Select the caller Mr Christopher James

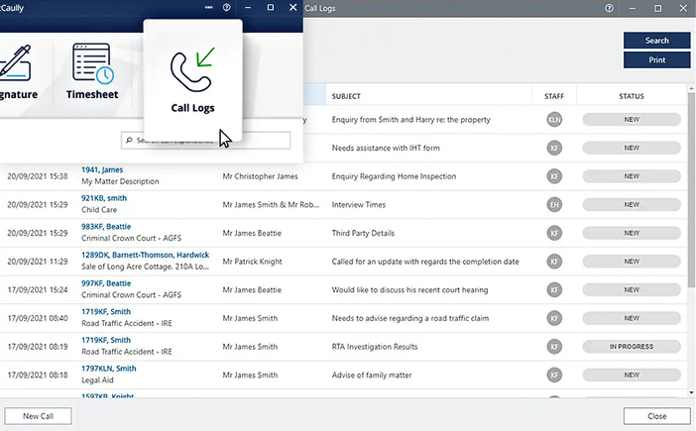click(260, 176)
